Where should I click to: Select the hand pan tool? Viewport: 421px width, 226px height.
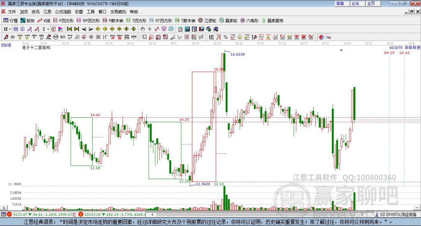[143, 29]
